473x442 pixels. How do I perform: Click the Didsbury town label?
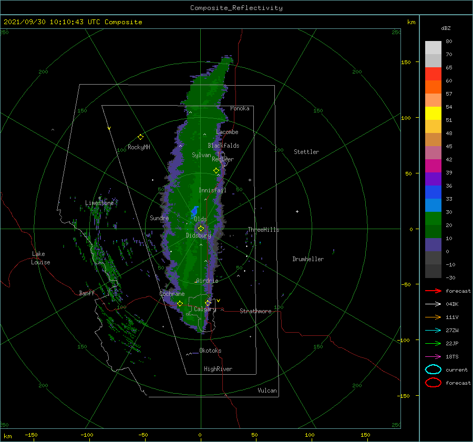point(199,235)
